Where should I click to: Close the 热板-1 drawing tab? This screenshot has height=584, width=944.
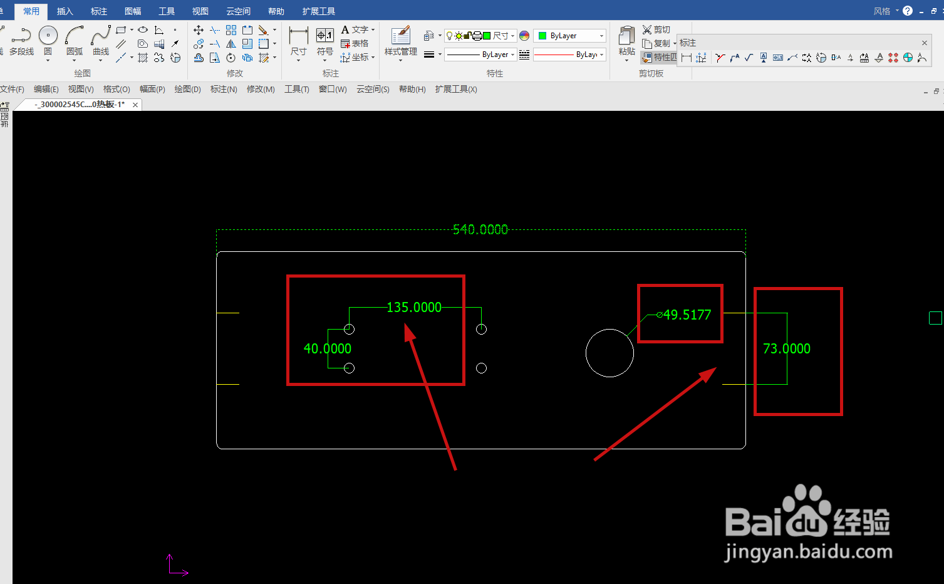point(135,105)
